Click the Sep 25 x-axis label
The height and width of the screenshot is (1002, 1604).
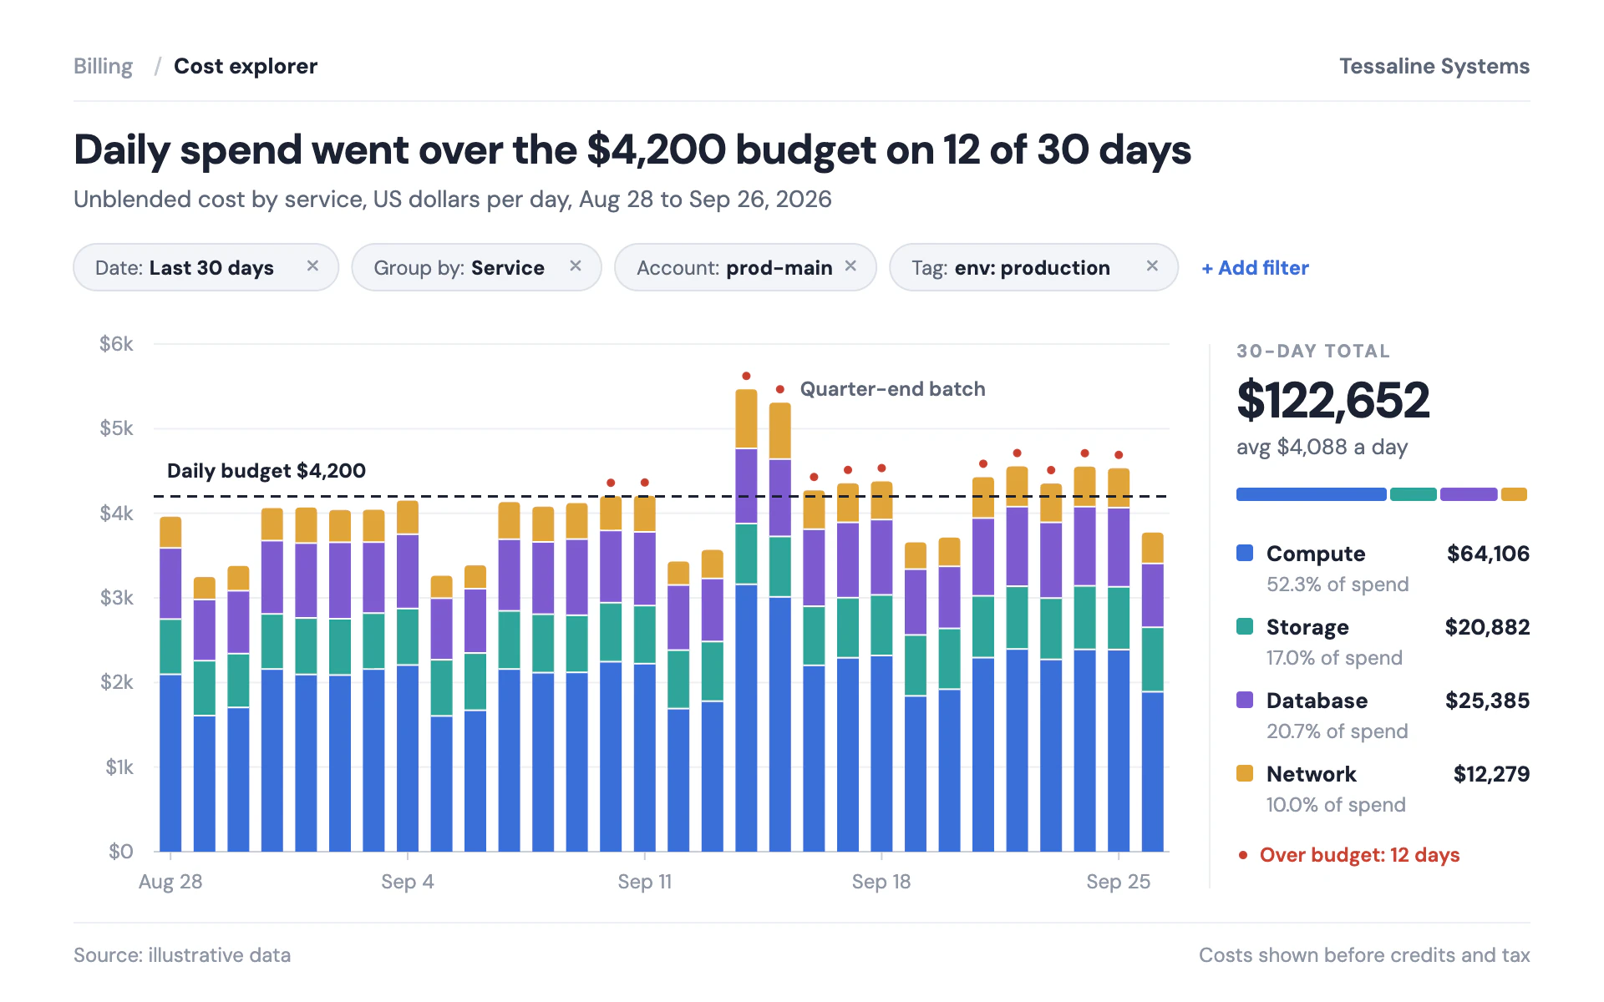click(x=1118, y=882)
